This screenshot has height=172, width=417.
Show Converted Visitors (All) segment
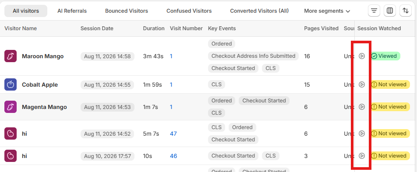point(259,11)
